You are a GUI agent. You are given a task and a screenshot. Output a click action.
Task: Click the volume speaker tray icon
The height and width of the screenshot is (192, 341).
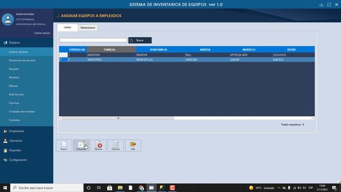click(304, 188)
